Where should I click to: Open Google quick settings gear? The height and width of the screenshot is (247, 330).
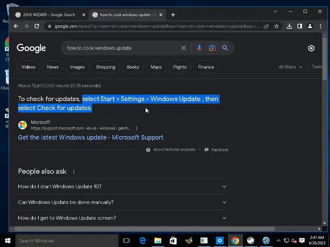tap(311, 48)
